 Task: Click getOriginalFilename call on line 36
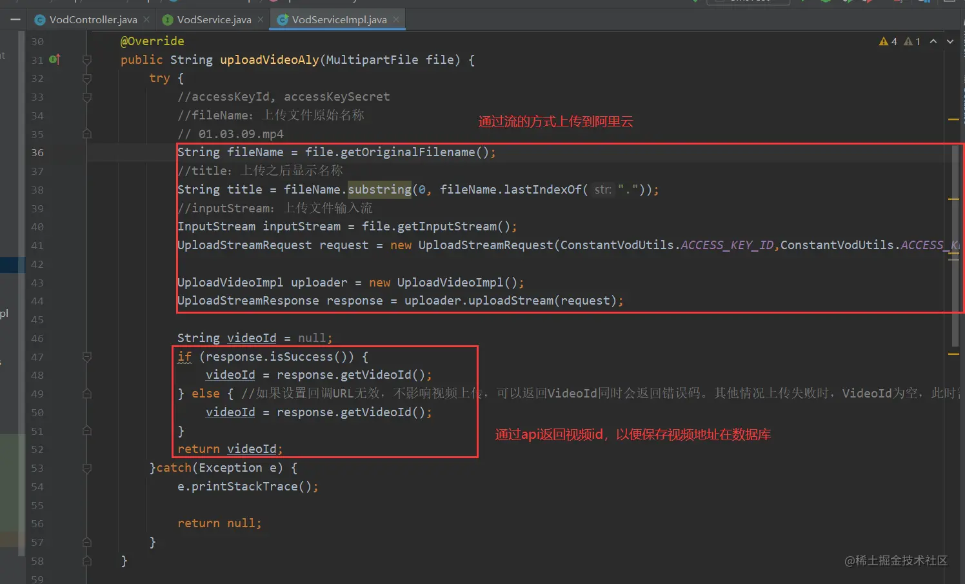(x=408, y=152)
